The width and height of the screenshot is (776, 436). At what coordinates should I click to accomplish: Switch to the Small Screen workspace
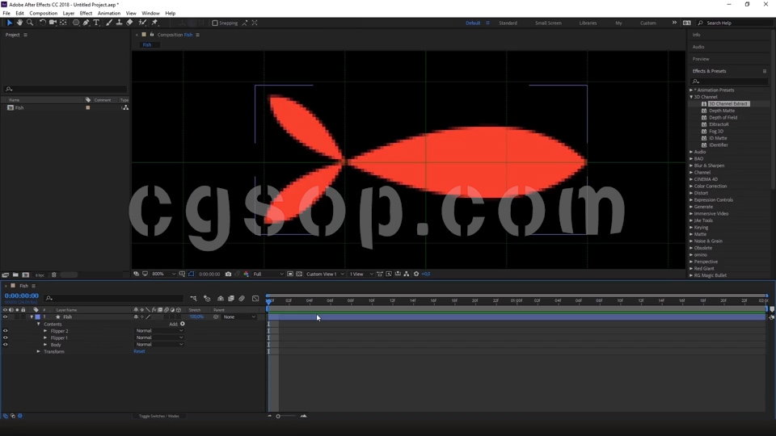coord(548,23)
